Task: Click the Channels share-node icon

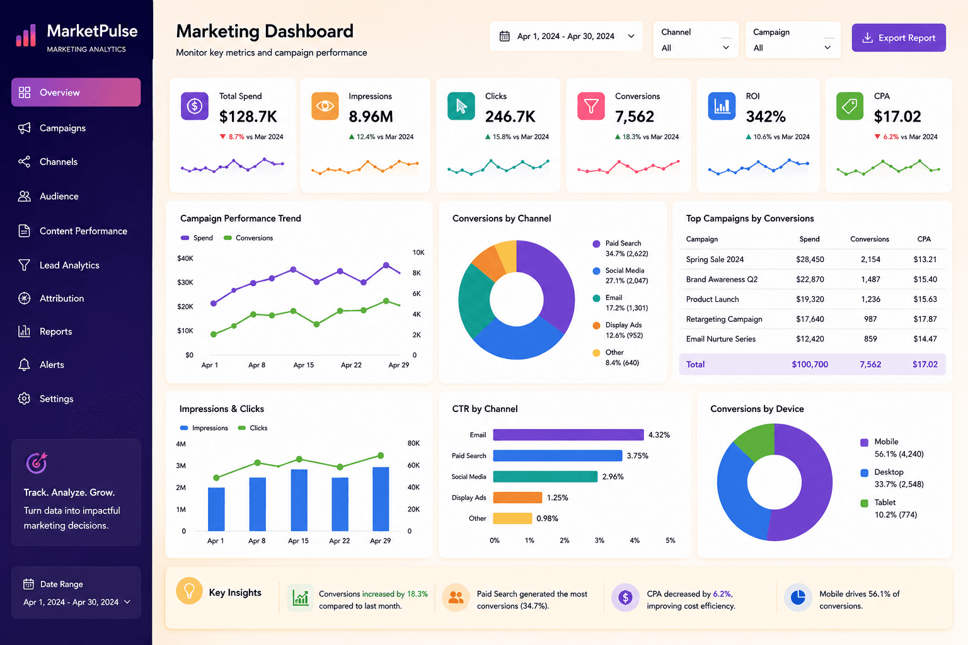Action: click(25, 162)
